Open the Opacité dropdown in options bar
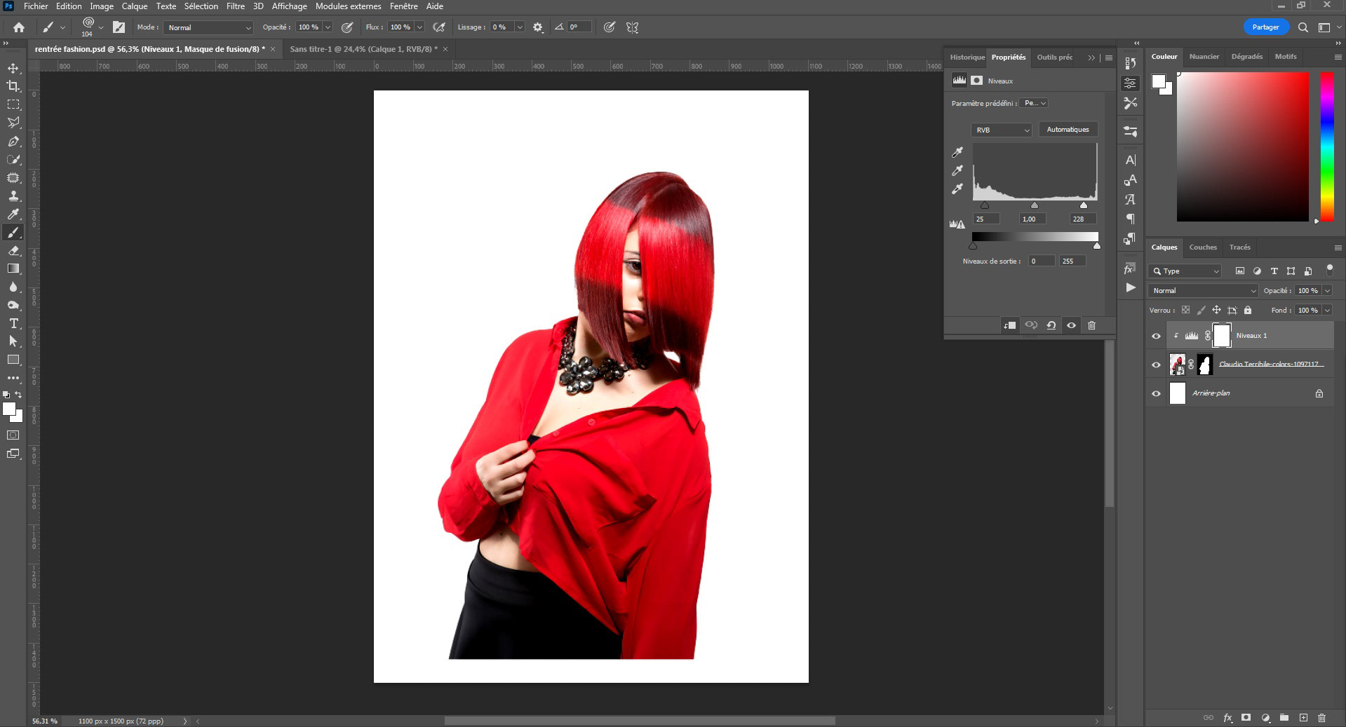1346x727 pixels. (x=328, y=27)
